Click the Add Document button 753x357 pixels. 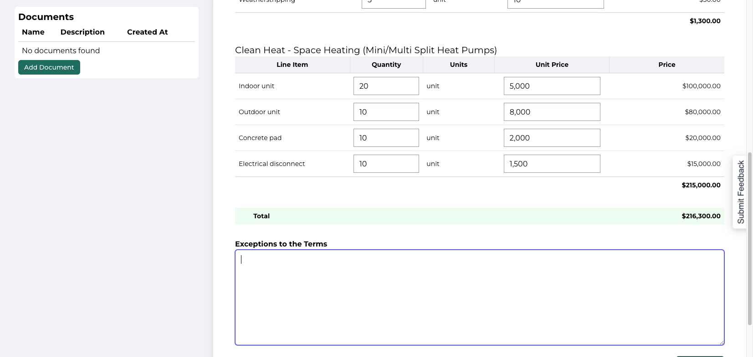click(49, 67)
